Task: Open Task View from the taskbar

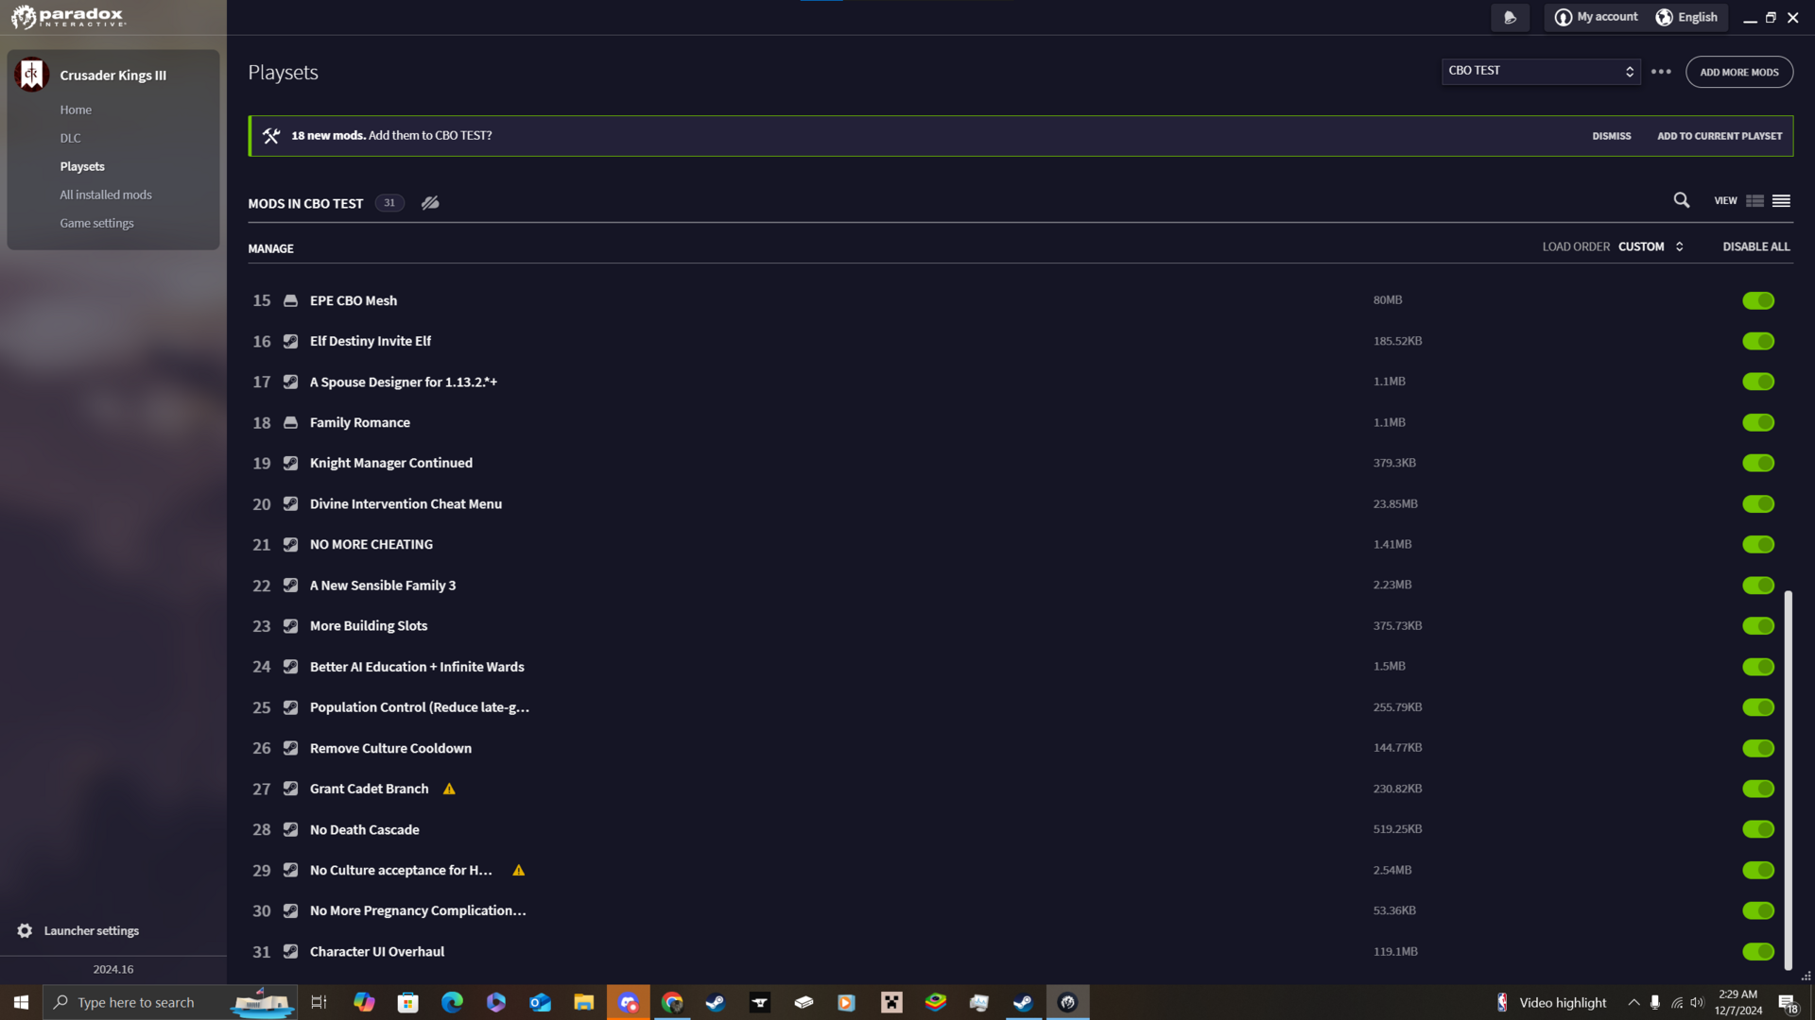Action: 319,1002
